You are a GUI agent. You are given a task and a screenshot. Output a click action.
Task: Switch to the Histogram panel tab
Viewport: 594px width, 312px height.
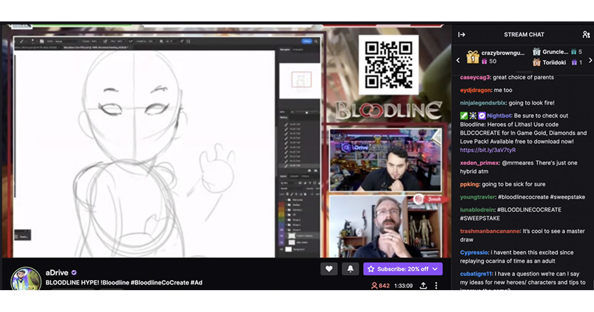[298, 50]
